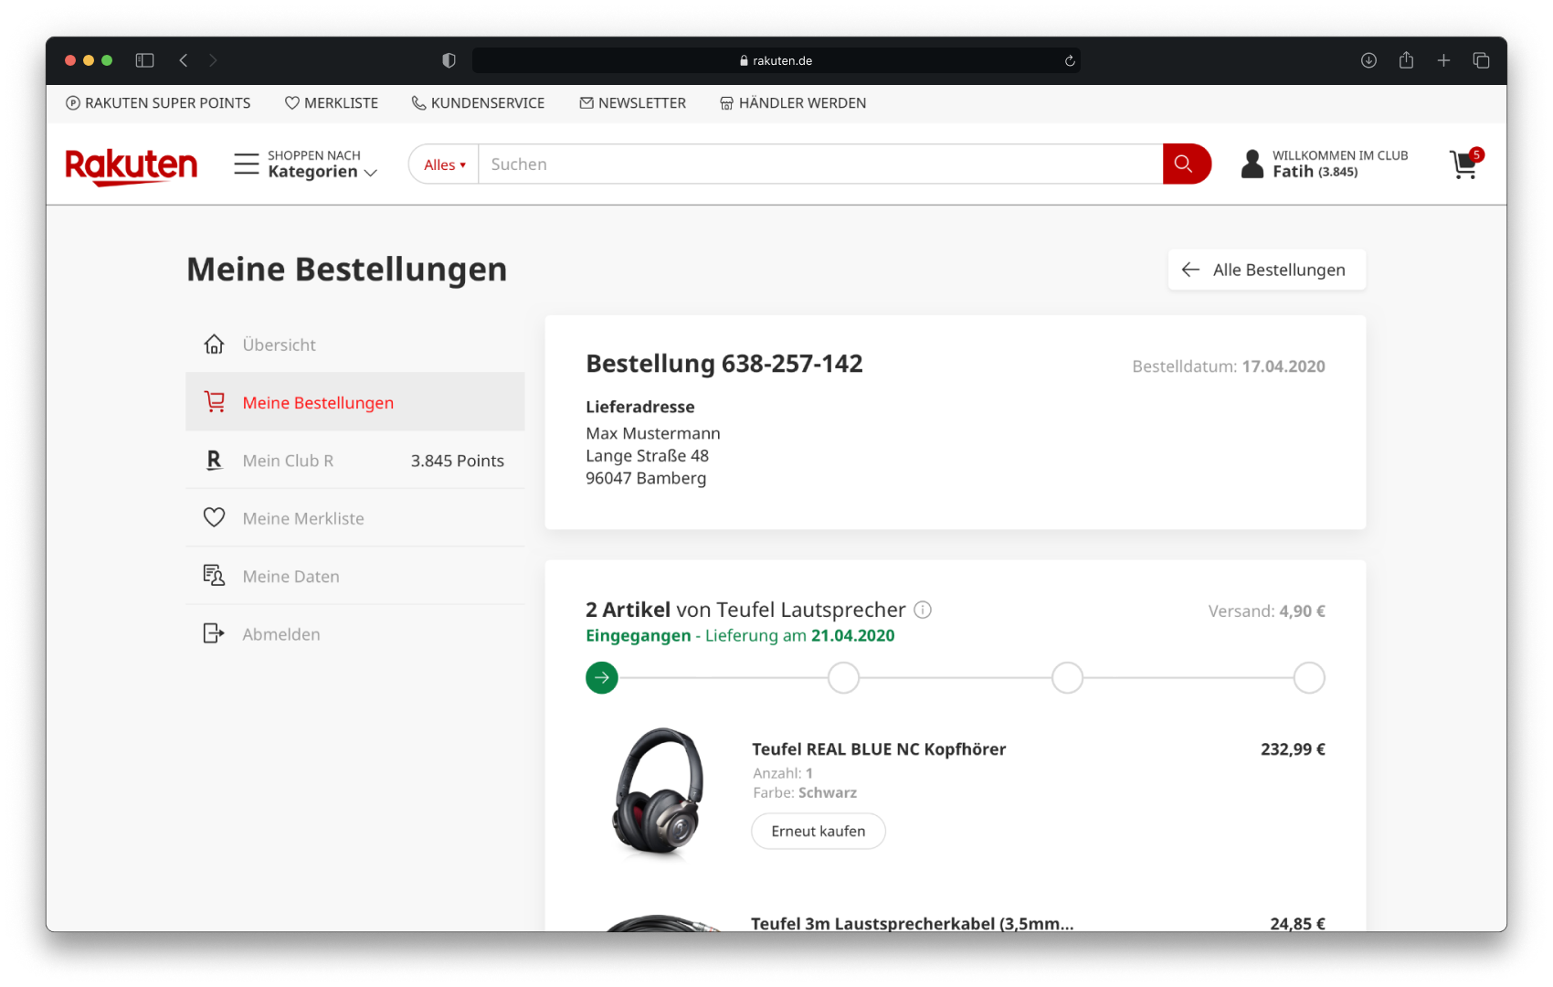This screenshot has width=1553, height=987.
Task: Click Erneut kaufen button
Action: tap(819, 831)
